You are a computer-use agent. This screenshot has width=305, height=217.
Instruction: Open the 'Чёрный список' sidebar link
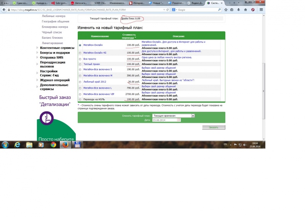[x=52, y=32]
